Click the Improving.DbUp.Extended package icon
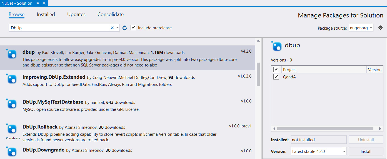The height and width of the screenshot is (159, 387). (11, 79)
